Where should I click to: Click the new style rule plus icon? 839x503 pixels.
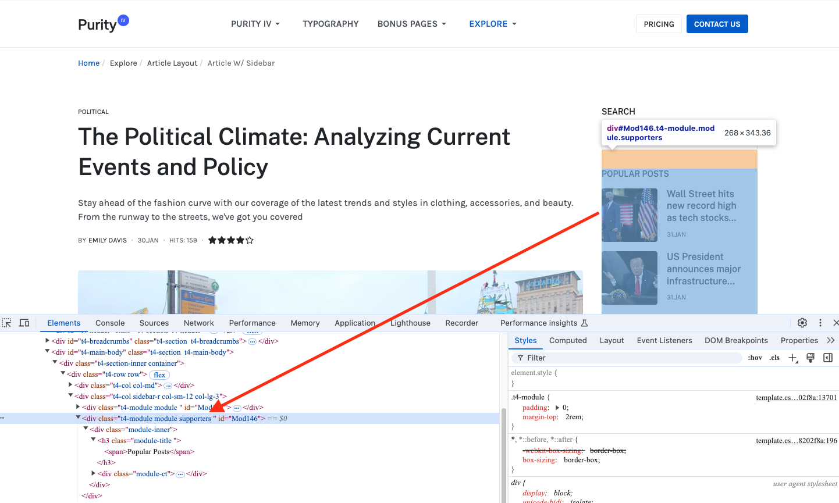pos(792,358)
